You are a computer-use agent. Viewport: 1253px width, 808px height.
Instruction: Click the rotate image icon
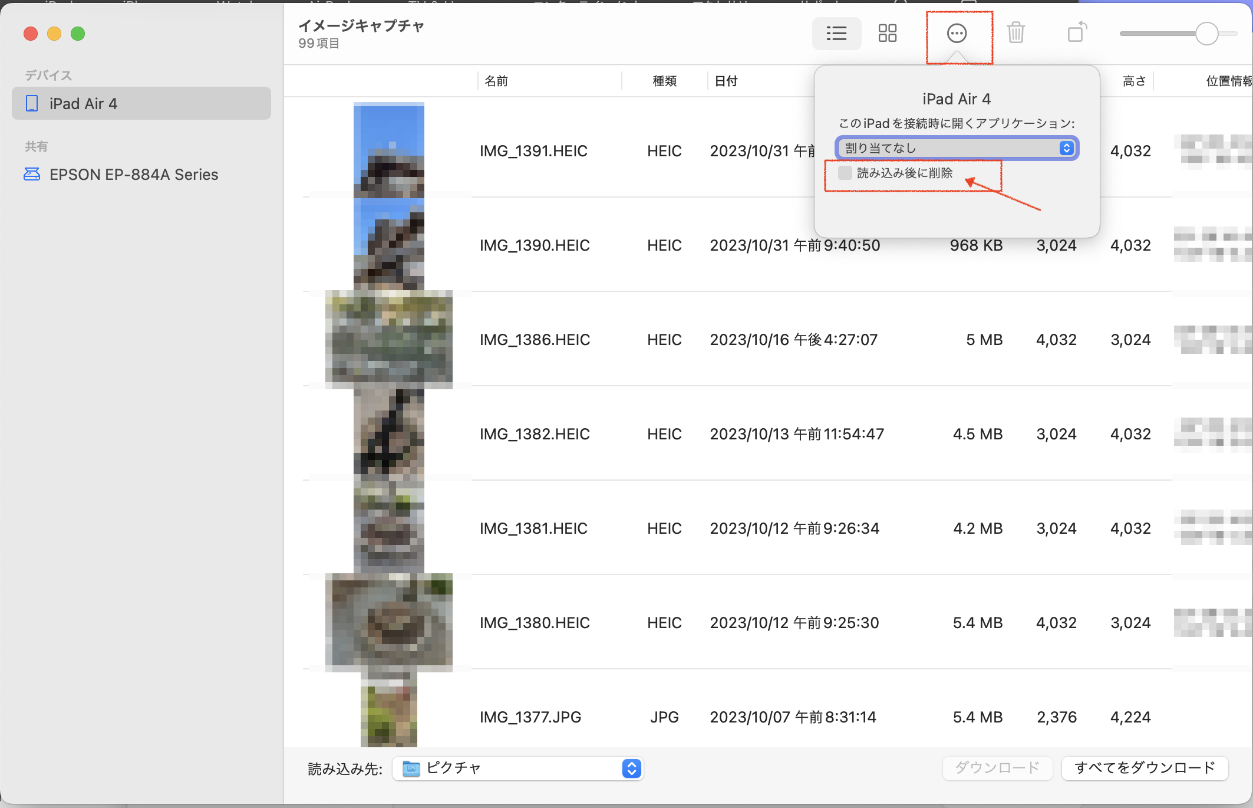coord(1077,32)
